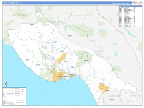The width and height of the screenshot is (144, 108).
Task: Click the orange Santa Cruz city area
Action: pyautogui.click(x=58, y=77)
